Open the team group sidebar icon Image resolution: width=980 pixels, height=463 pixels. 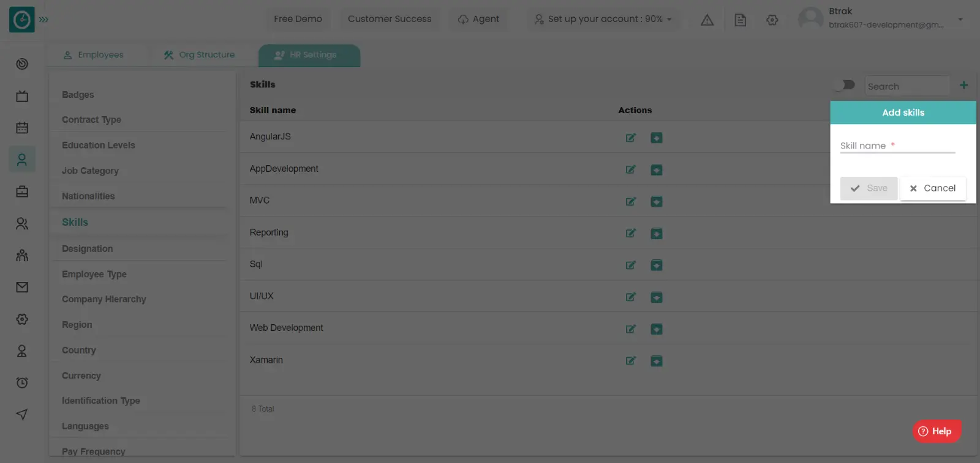click(22, 255)
